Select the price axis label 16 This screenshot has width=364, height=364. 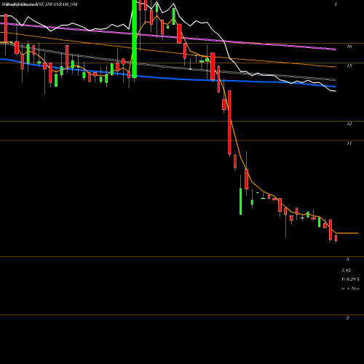pyautogui.click(x=349, y=46)
